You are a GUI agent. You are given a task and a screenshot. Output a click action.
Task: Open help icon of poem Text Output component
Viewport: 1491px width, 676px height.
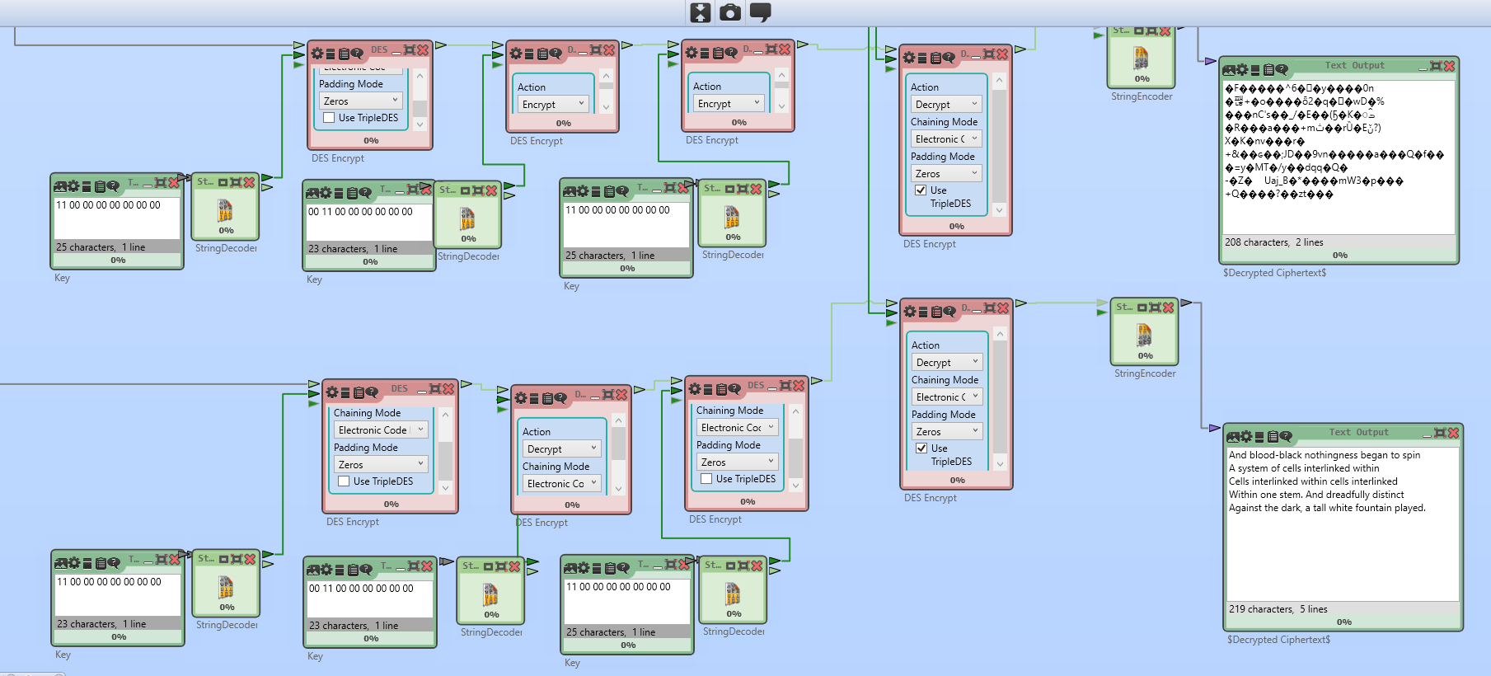point(1287,436)
